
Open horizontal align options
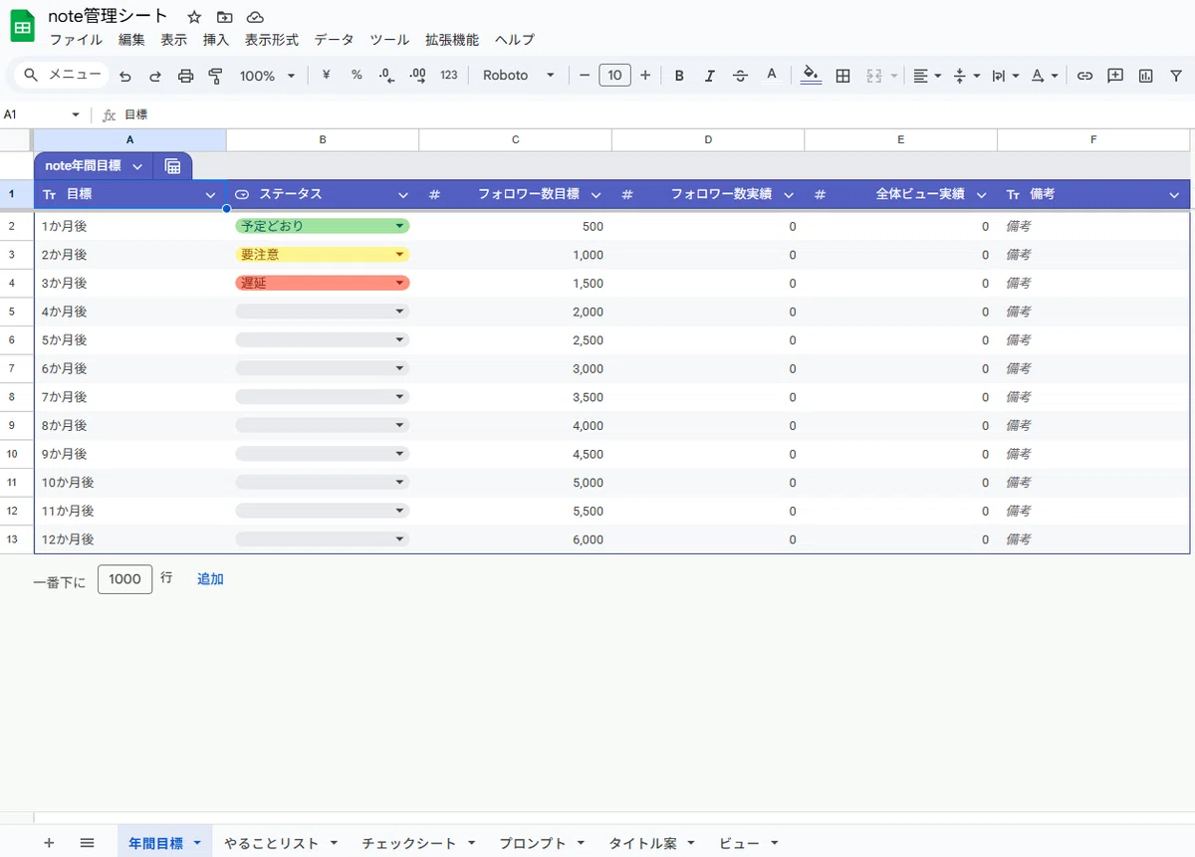[x=925, y=76]
